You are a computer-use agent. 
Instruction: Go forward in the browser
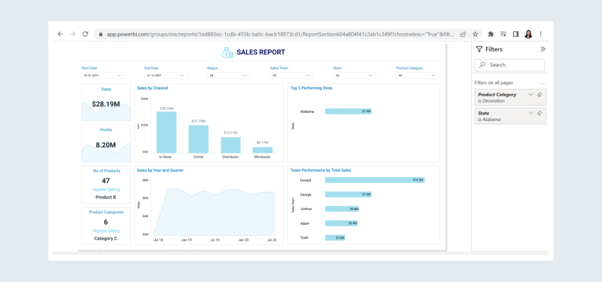pos(73,34)
